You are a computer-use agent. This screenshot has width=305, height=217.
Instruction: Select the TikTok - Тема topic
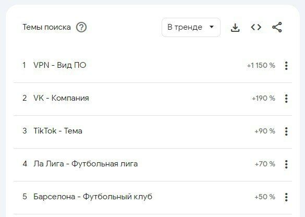pyautogui.click(x=58, y=131)
